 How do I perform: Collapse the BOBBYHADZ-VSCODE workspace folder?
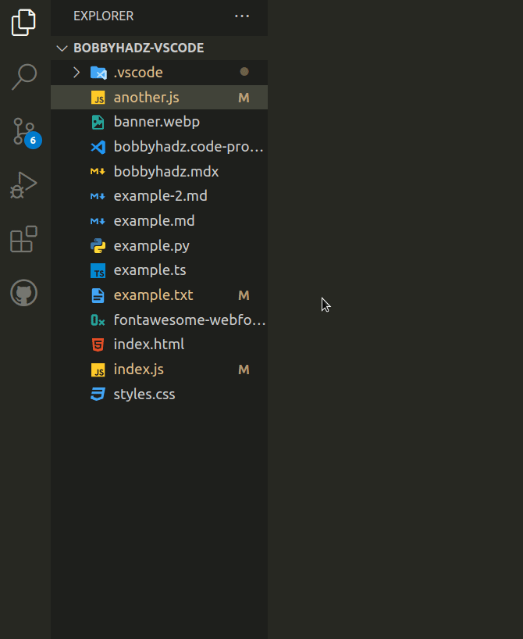pos(62,48)
